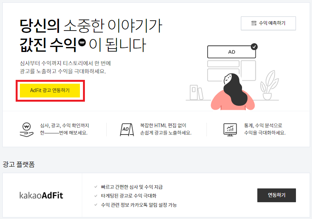This screenshot has width=312, height=219.
Task: Click the dark 연동하기 button for kakao AdFit
Action: click(x=276, y=195)
